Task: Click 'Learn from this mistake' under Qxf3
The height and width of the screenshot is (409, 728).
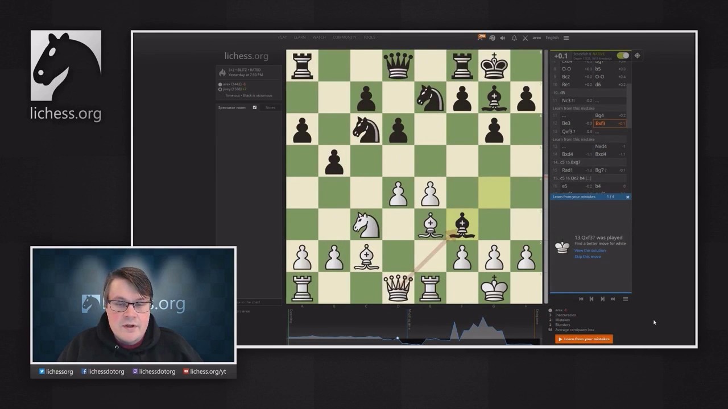Action: click(x=574, y=139)
